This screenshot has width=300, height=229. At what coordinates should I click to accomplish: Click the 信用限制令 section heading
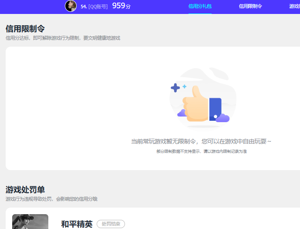25,29
